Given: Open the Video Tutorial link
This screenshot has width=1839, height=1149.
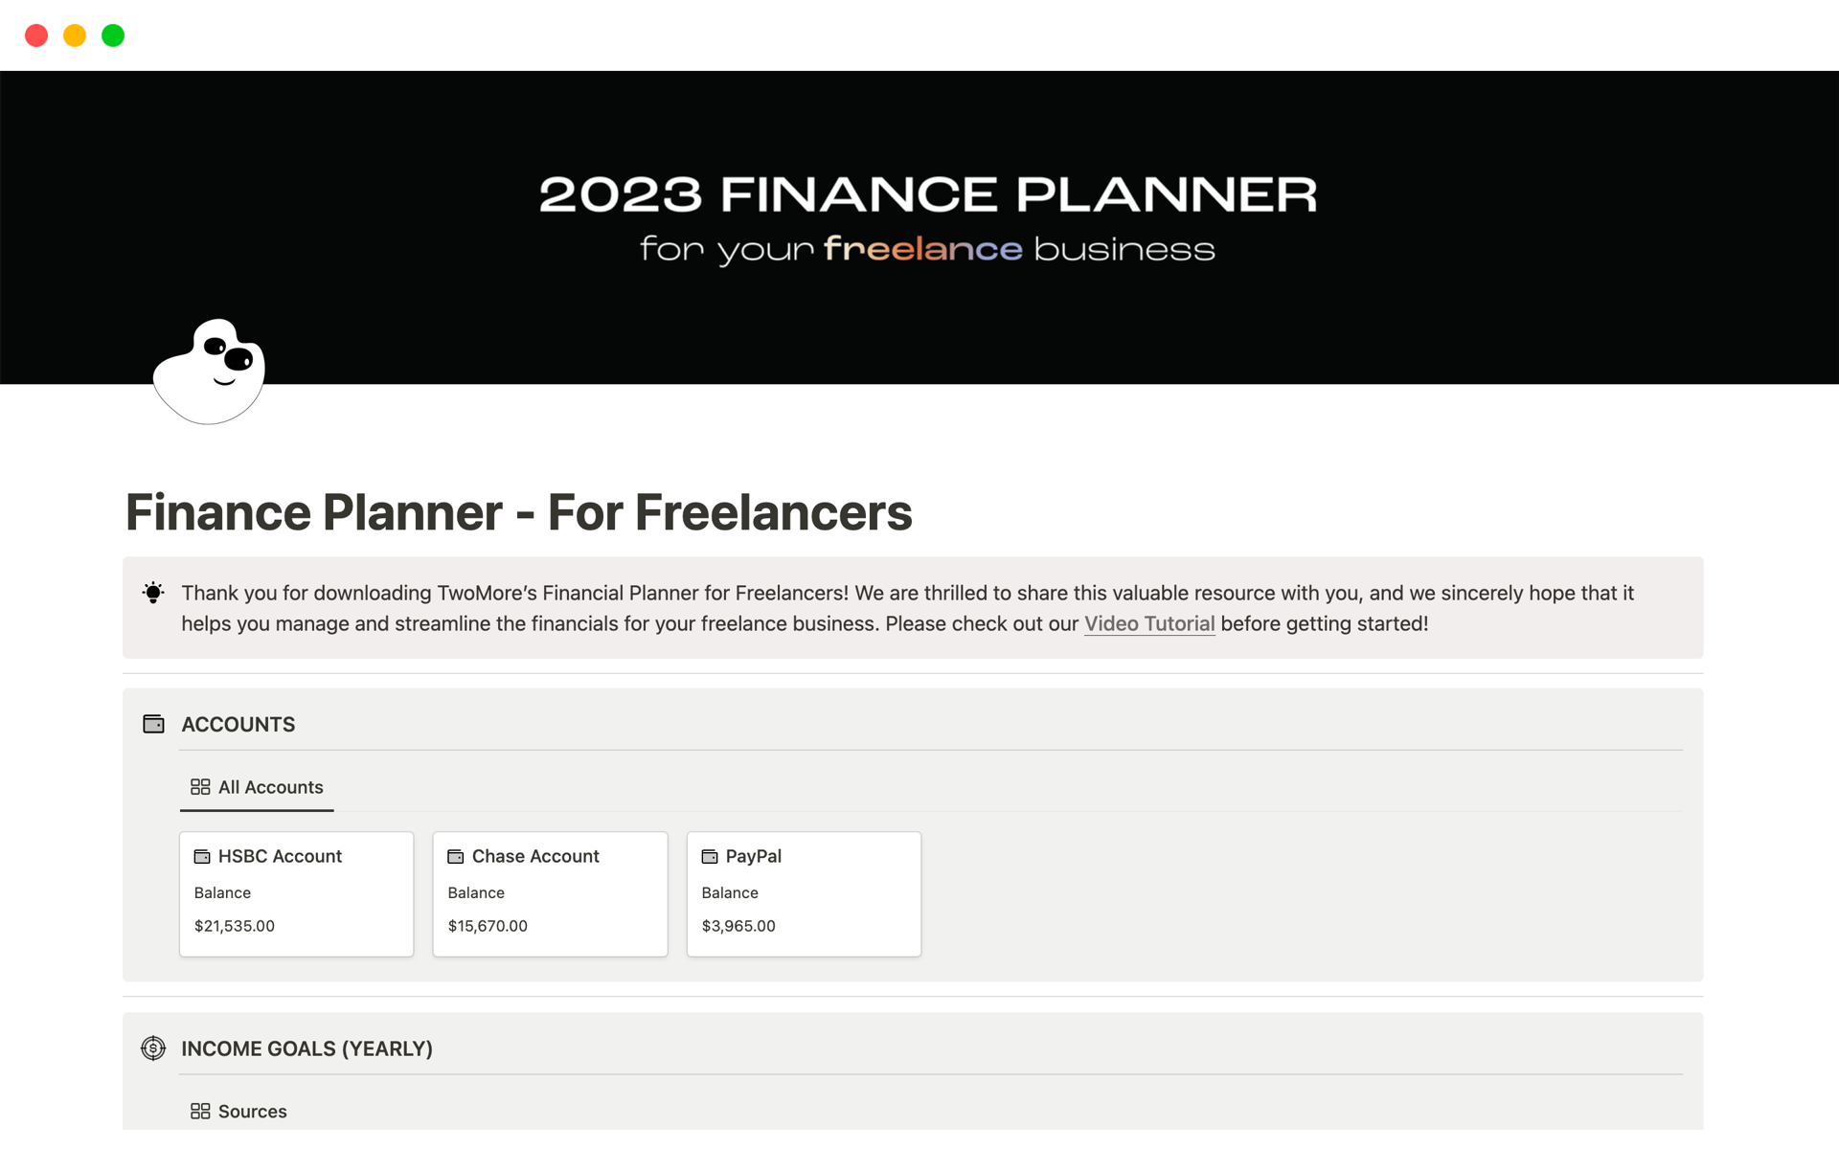Looking at the screenshot, I should [x=1148, y=623].
